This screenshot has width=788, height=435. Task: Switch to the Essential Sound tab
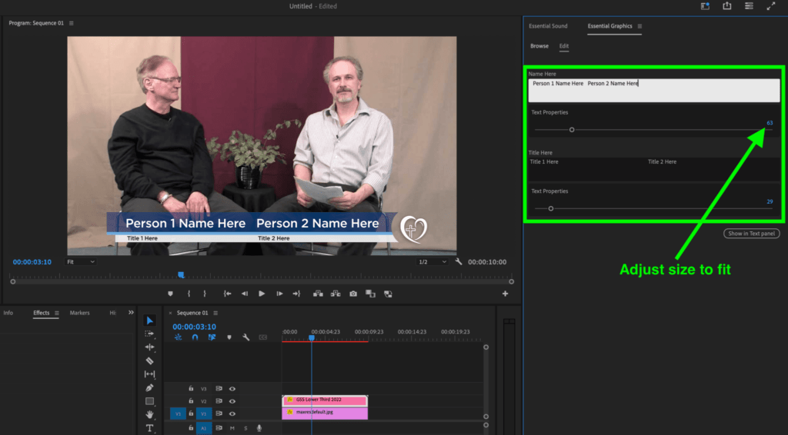[x=548, y=26]
